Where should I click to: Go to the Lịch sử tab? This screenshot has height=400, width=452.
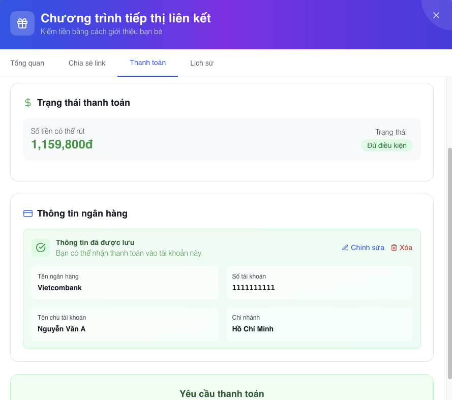pos(201,64)
